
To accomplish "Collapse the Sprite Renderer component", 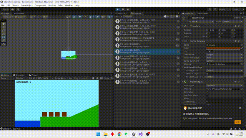I will (183, 41).
